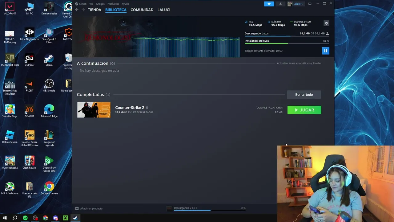The image size is (394, 222).
Task: Open MI PC desktop icon
Action: pos(30,9)
